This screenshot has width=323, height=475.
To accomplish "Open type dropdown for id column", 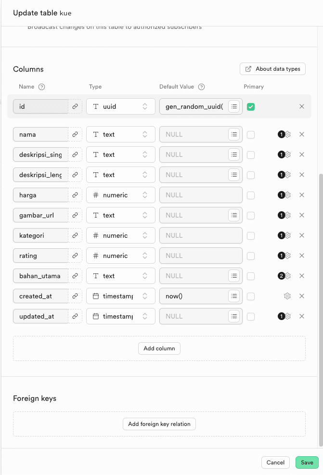I will point(121,106).
